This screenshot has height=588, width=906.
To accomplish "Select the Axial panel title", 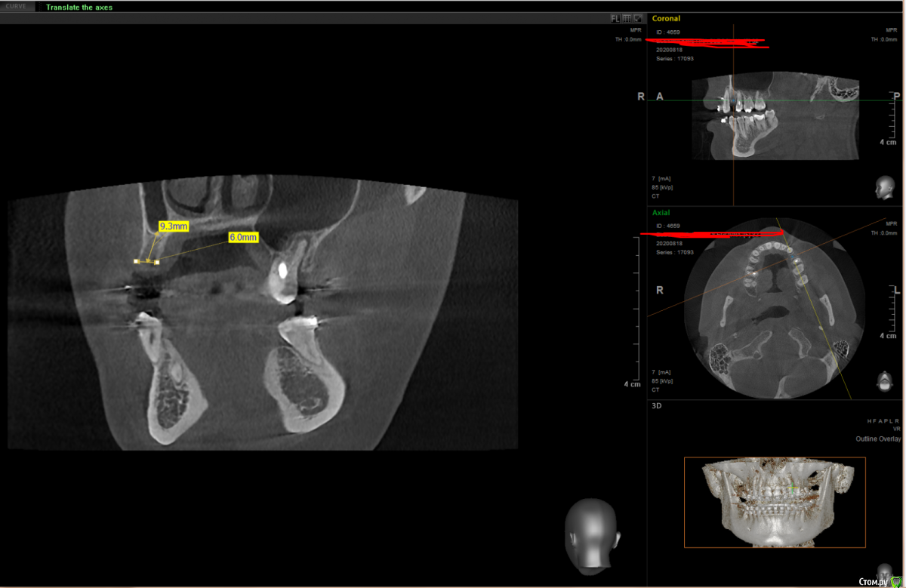I will point(661,213).
